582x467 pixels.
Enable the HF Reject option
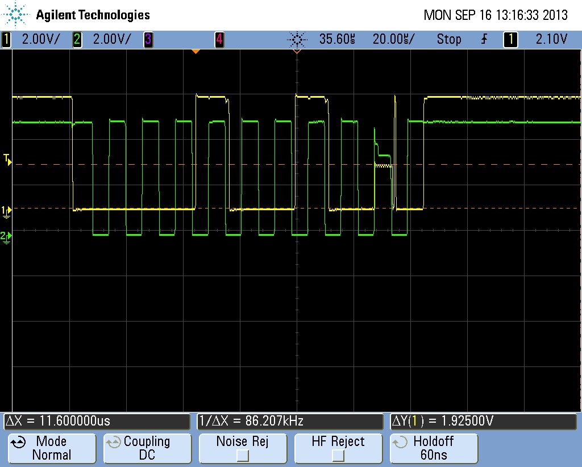(338, 448)
